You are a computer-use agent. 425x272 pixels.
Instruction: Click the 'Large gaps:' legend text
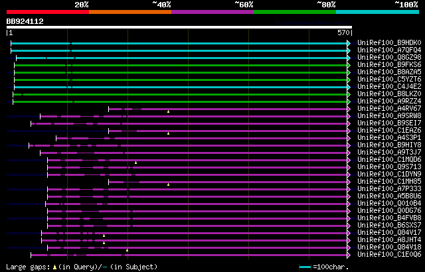tap(28, 267)
